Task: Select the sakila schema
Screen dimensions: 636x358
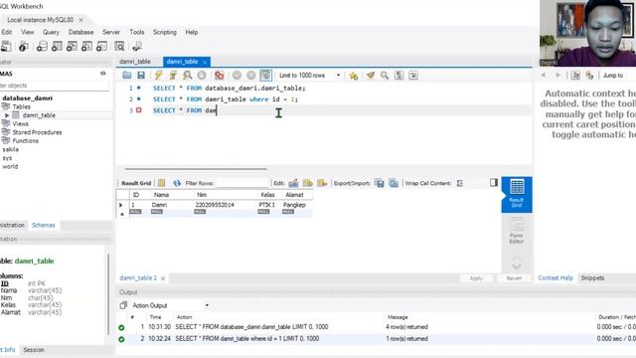Action: [11, 149]
